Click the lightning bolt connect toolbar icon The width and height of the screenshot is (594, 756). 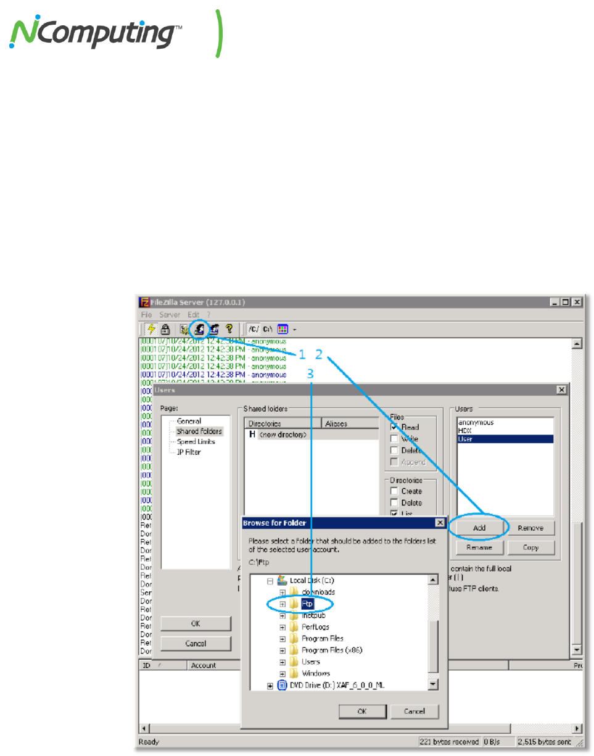point(151,330)
